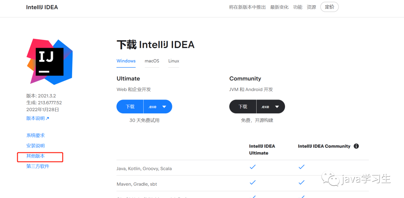Open 最新变化 in the top navigation
The height and width of the screenshot is (198, 404).
tap(279, 7)
